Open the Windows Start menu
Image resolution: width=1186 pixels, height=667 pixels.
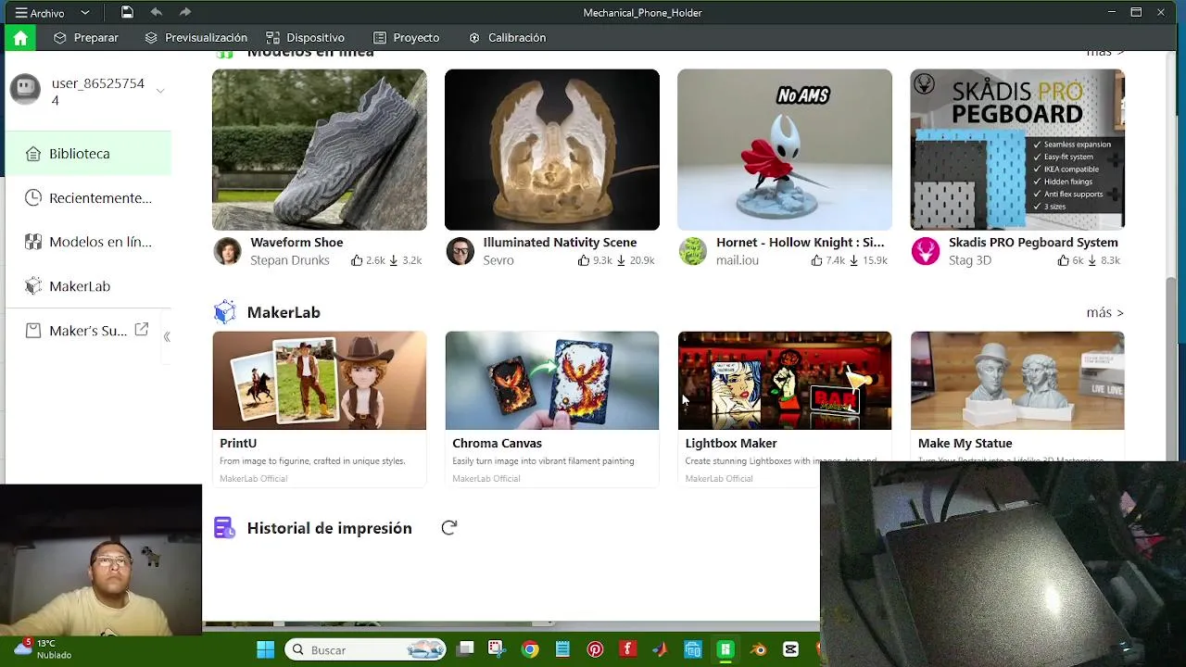coord(266,649)
